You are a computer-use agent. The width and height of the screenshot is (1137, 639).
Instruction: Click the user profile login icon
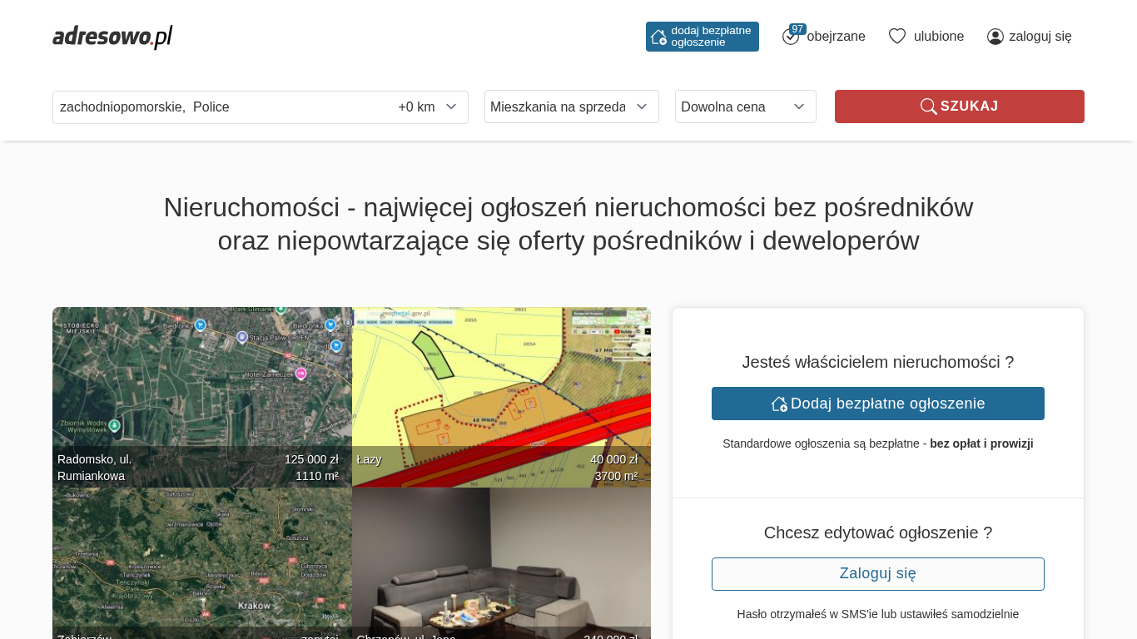tap(995, 37)
